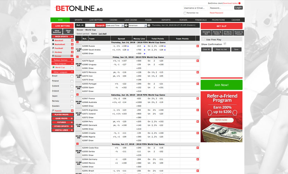Expand more bets for Croatia vs Nigeria
The height and width of the screenshot is (174, 288).
coord(198,133)
